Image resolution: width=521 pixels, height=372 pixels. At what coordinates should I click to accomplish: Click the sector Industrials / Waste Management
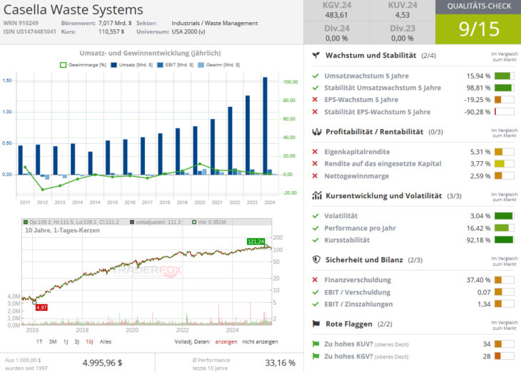[215, 24]
